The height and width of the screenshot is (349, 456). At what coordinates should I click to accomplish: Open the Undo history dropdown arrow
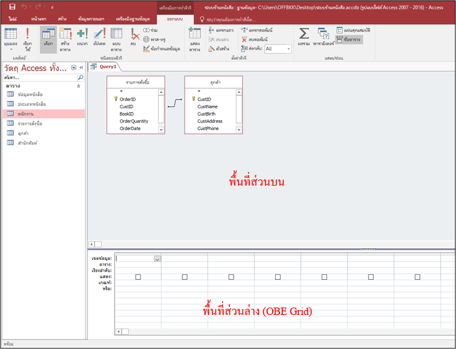[x=30, y=7]
